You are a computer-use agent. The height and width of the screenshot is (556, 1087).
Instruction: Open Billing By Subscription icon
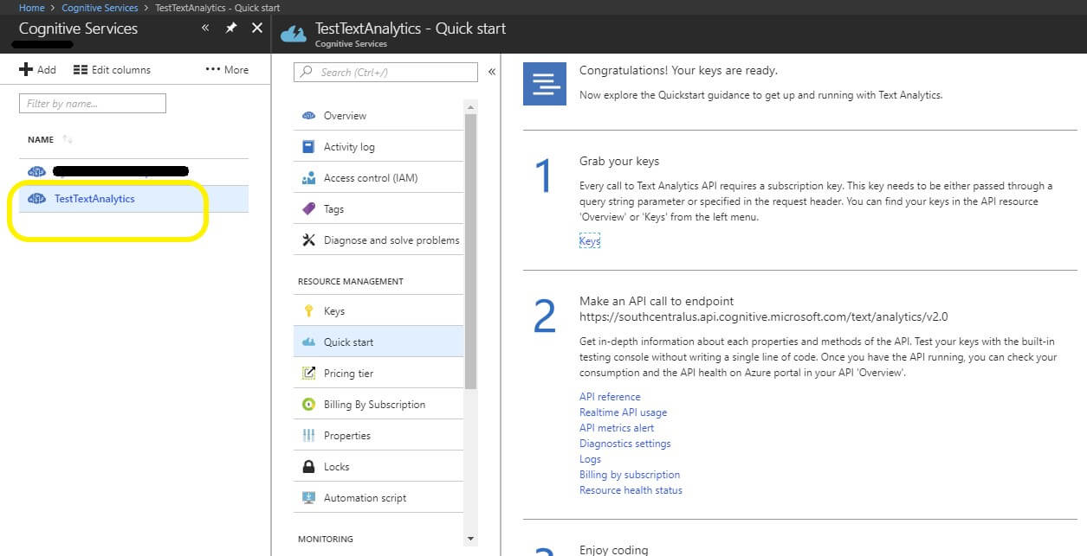pos(308,405)
